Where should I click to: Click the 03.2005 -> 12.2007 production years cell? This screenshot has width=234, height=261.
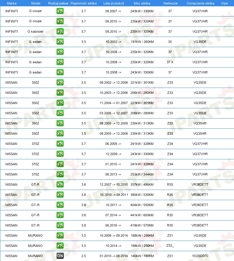[114, 113]
